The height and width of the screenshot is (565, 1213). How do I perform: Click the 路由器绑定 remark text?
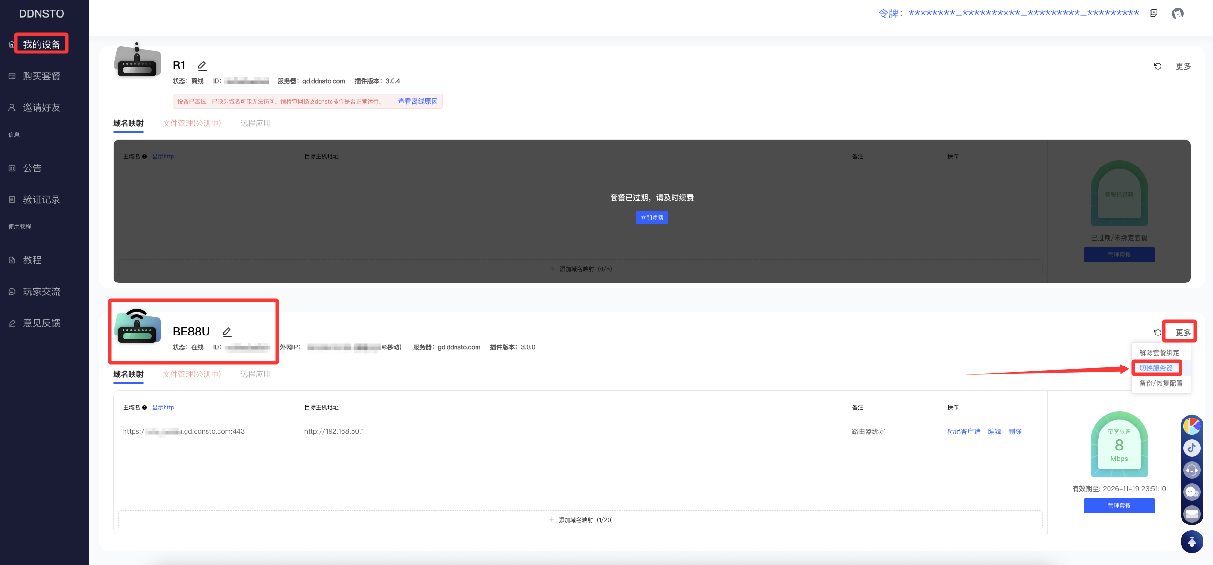[868, 431]
